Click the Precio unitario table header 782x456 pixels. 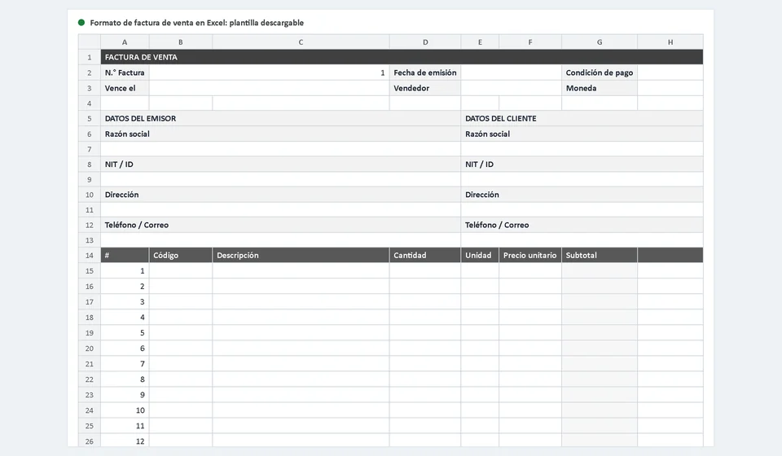point(530,255)
